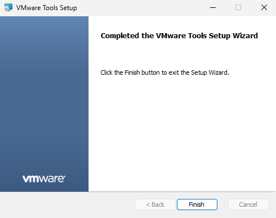Click the 'VMware Tools Setup' title text
The width and height of the screenshot is (276, 218).
pos(47,8)
